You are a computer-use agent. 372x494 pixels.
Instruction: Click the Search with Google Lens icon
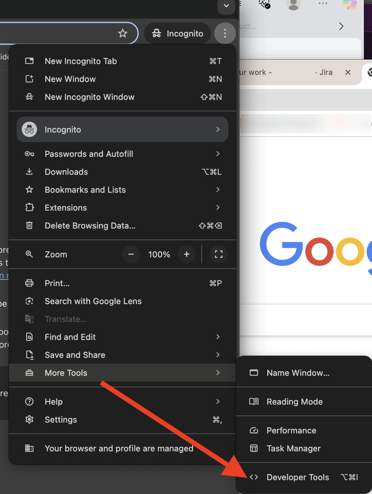point(30,301)
